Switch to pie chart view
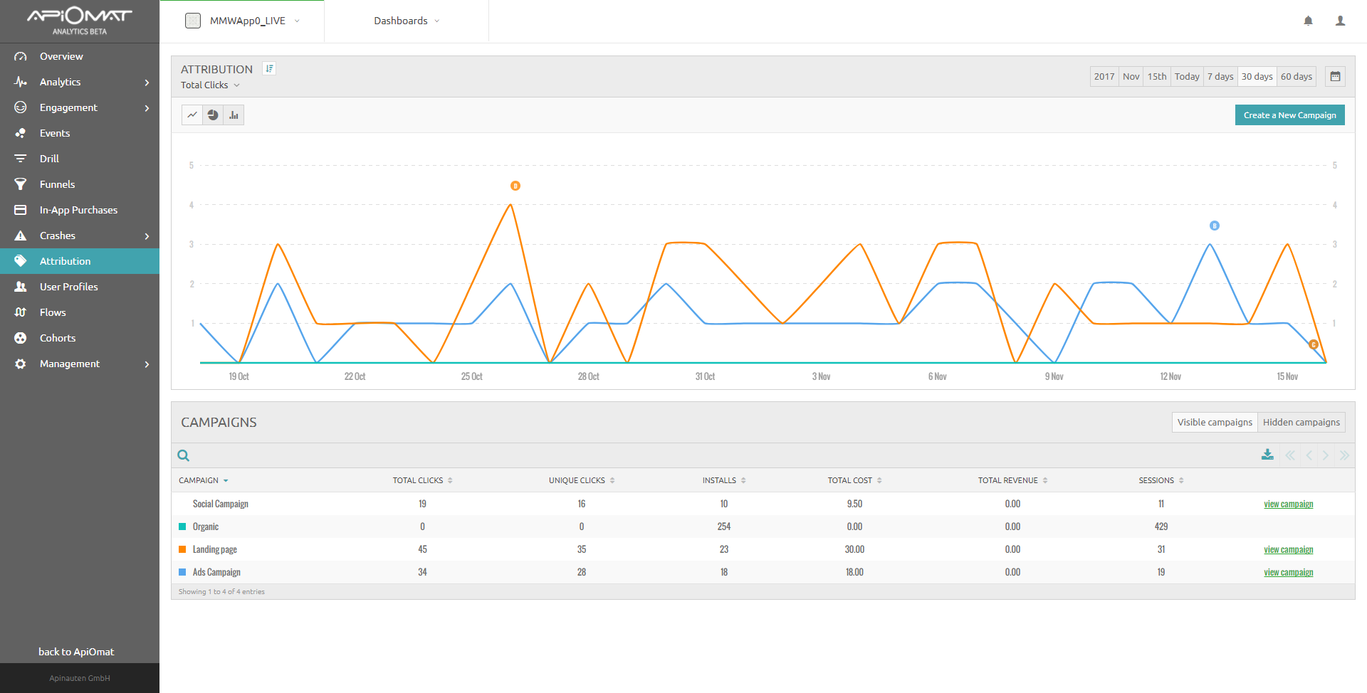 [213, 115]
